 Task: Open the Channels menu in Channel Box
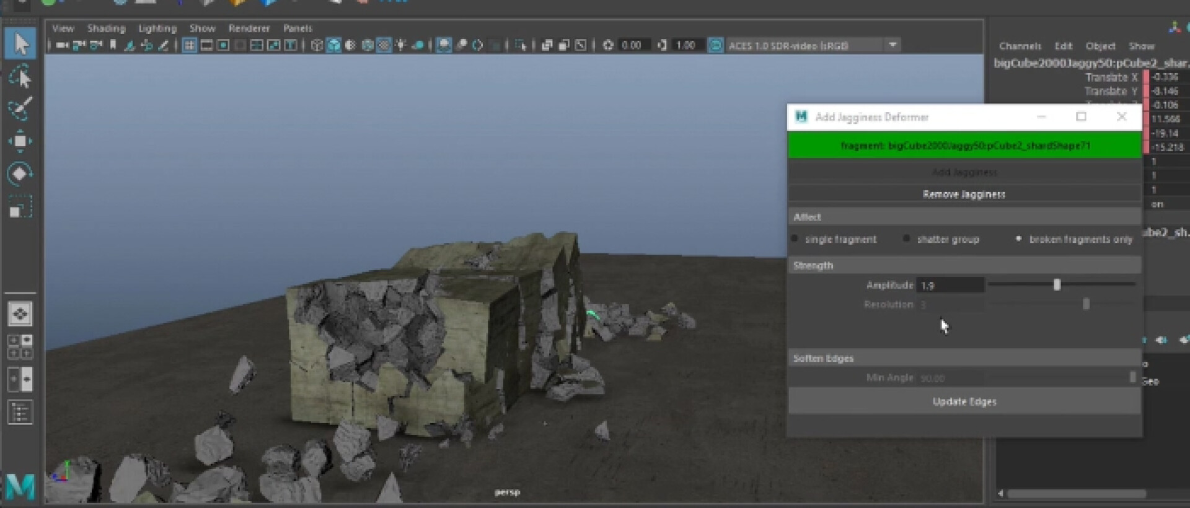pos(1020,46)
